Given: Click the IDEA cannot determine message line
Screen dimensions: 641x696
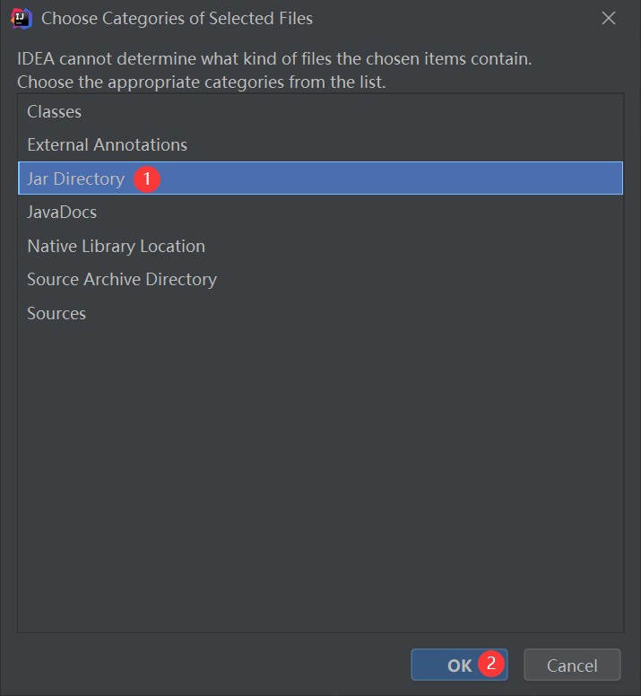Looking at the screenshot, I should tap(274, 58).
